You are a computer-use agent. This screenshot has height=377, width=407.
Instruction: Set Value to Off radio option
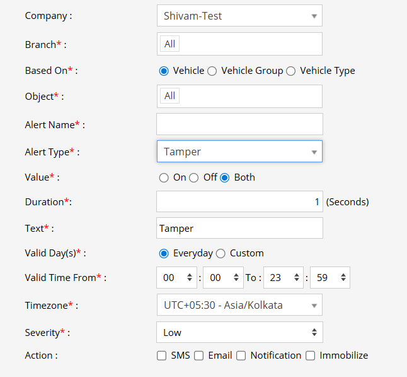pyautogui.click(x=194, y=177)
